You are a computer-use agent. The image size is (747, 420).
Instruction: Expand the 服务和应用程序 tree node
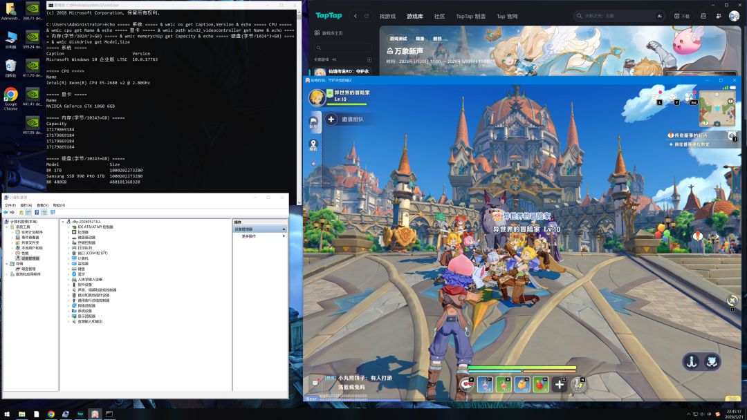point(7,274)
